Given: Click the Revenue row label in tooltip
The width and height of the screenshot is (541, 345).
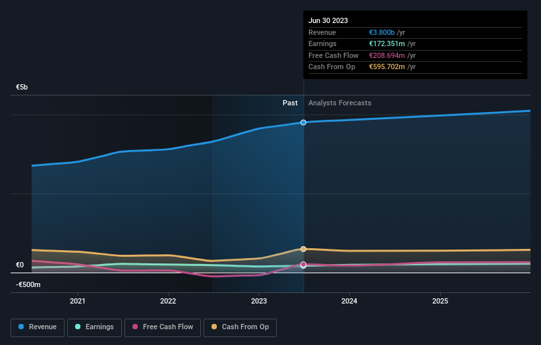Looking at the screenshot, I should (322, 32).
